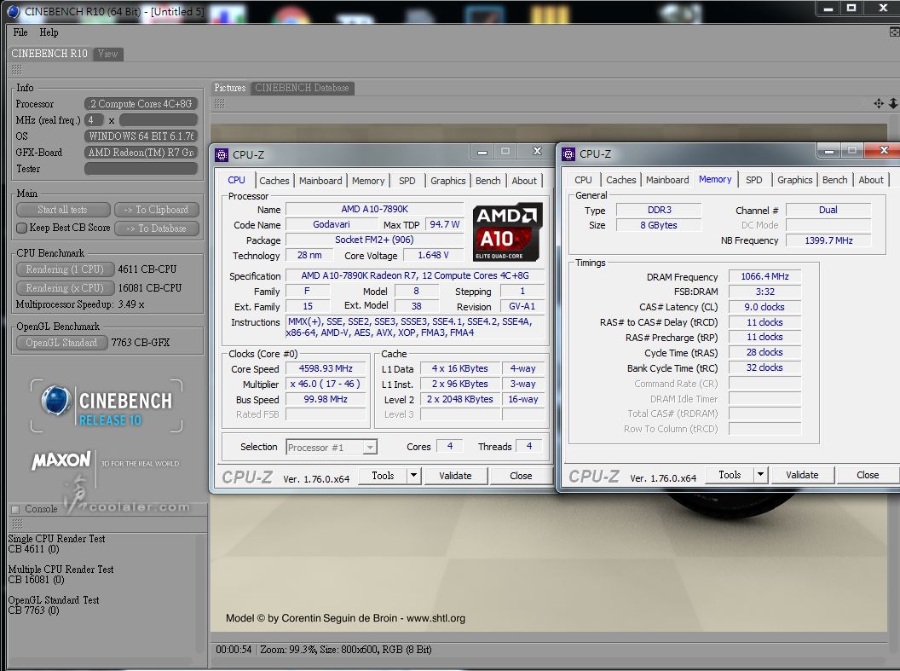This screenshot has height=671, width=900.
Task: Click the download arrow icon in Pictures panel
Action: (x=894, y=103)
